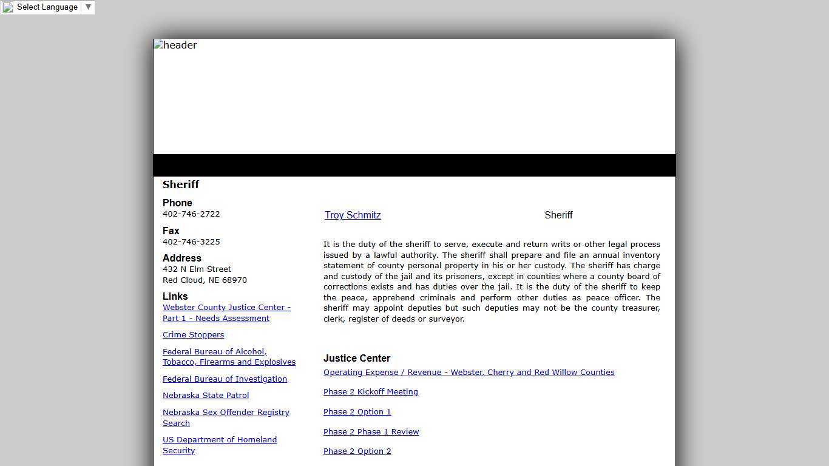
Task: Open the Nebraska State Patrol link
Action: [x=206, y=396]
